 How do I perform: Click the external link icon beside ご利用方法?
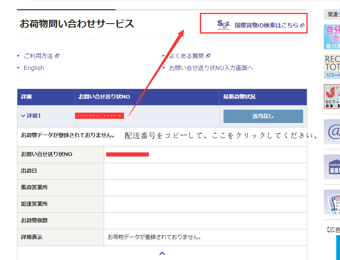pos(57,55)
